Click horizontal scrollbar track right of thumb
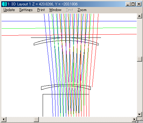Image resolution: width=143 pixels, height=123 pixels. point(85,120)
